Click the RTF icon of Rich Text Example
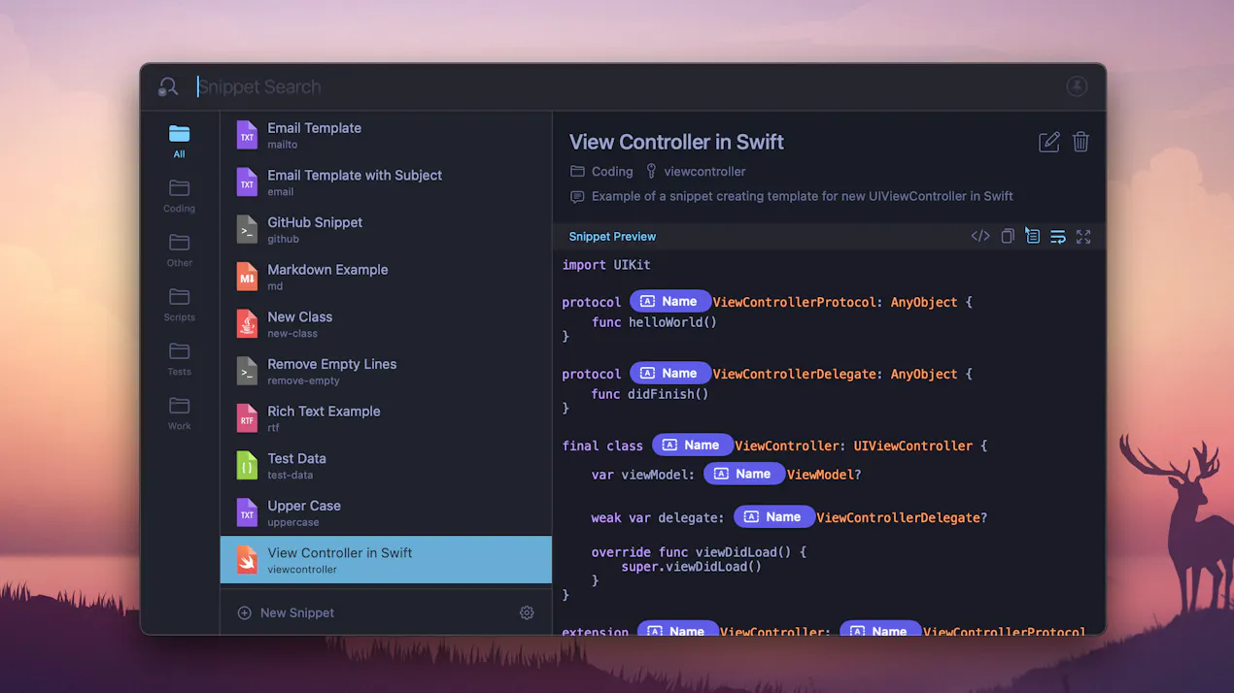The image size is (1234, 693). point(247,418)
